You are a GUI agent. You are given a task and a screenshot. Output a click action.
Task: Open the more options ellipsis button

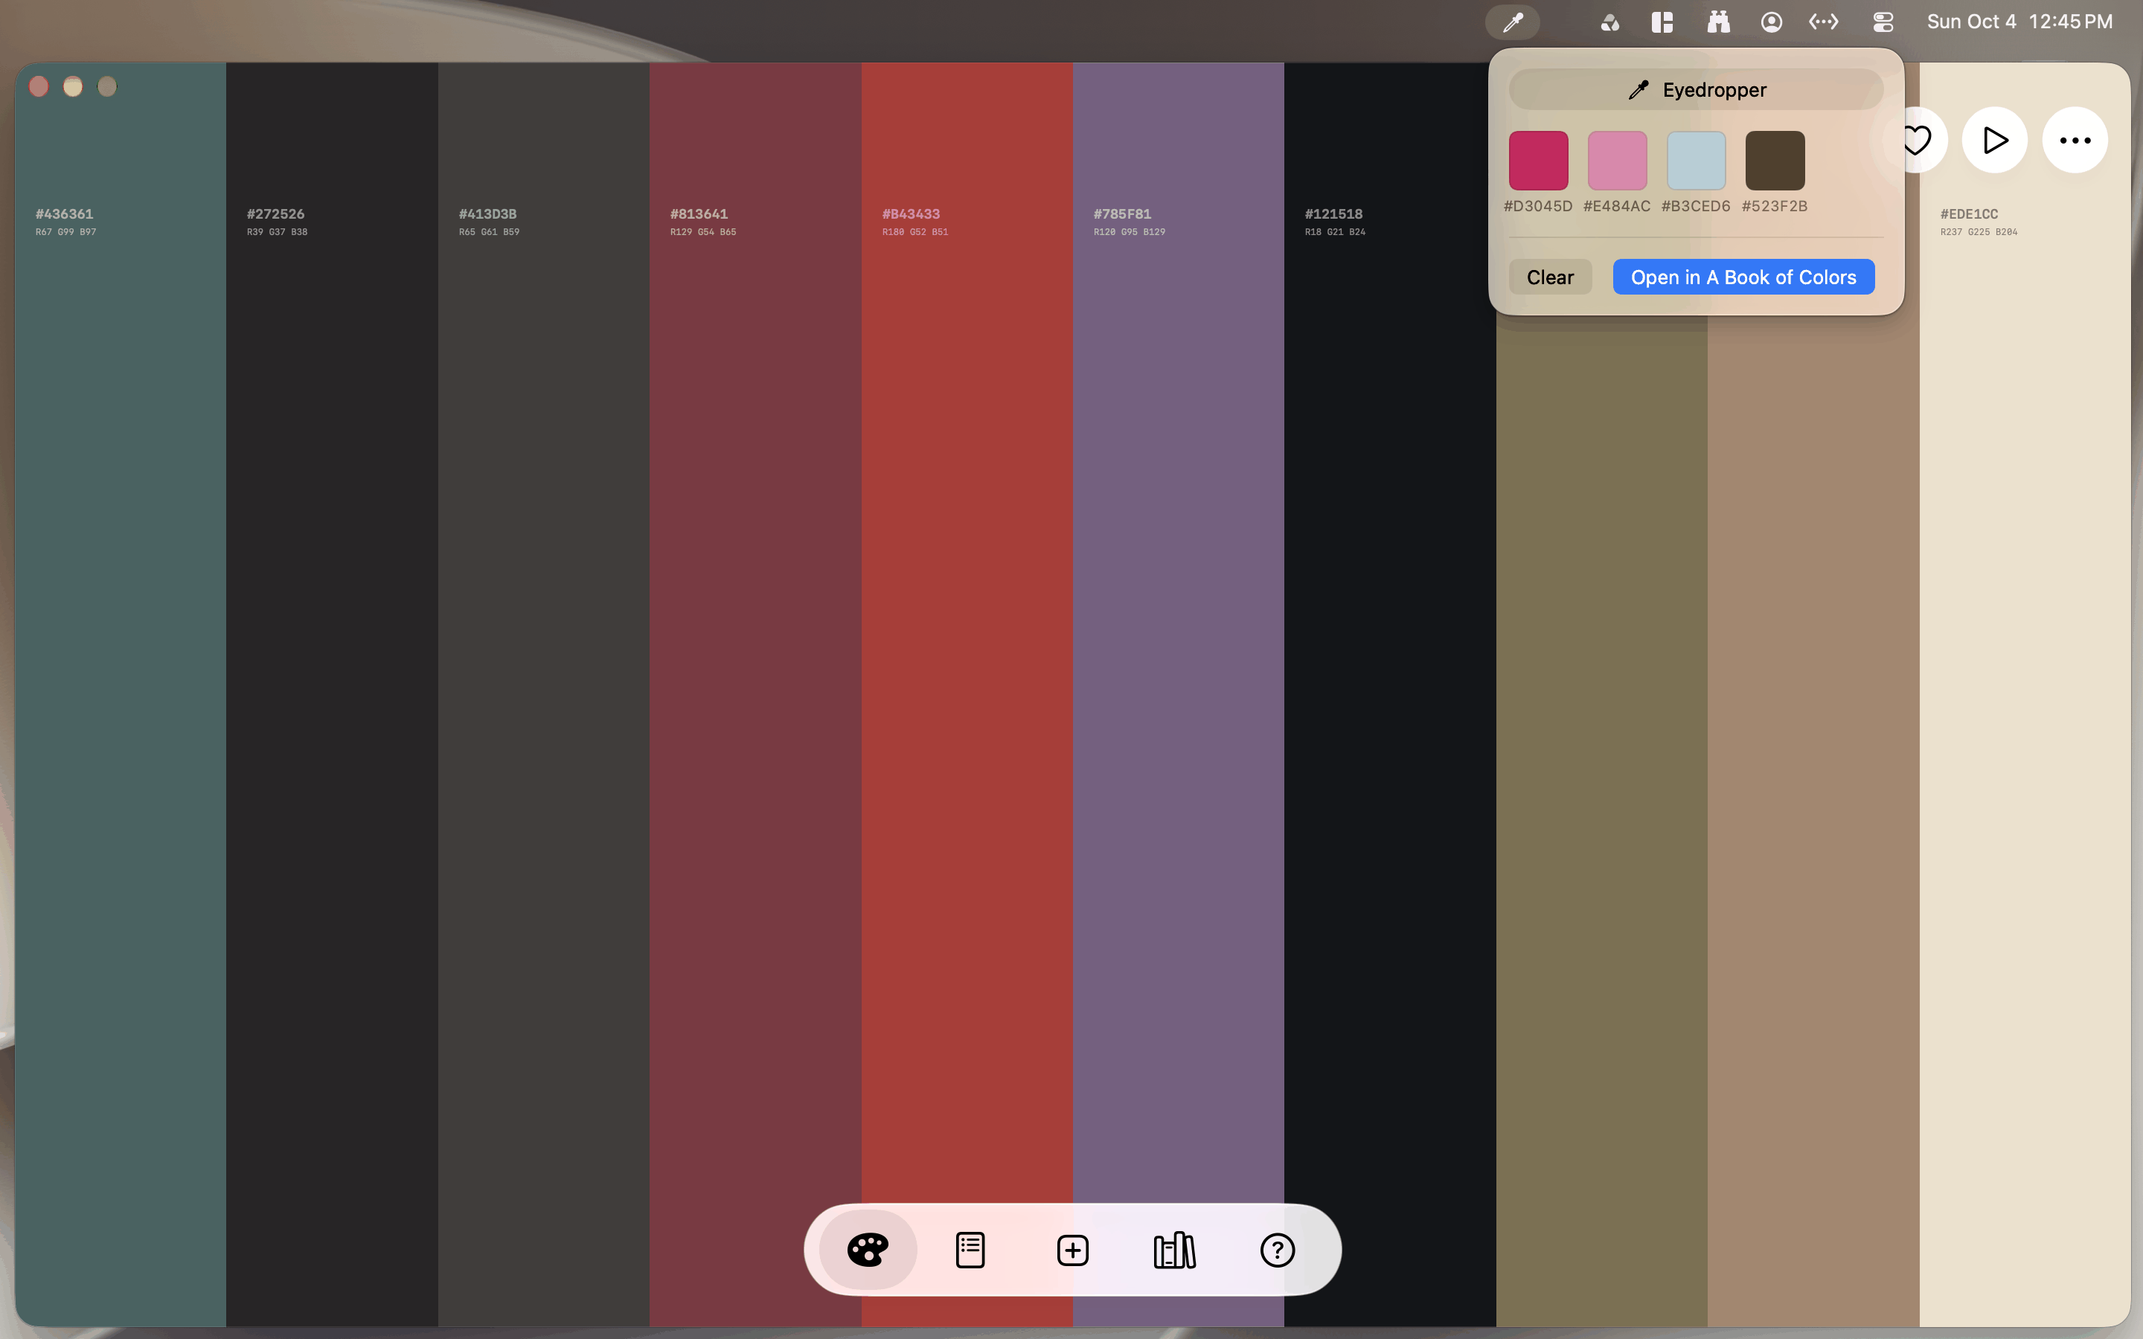2074,140
